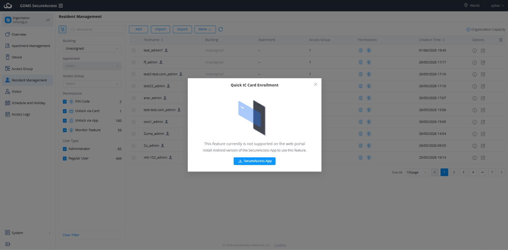The height and width of the screenshot is (250, 508).
Task: Jump to page 7 of residents
Action: tap(492, 172)
